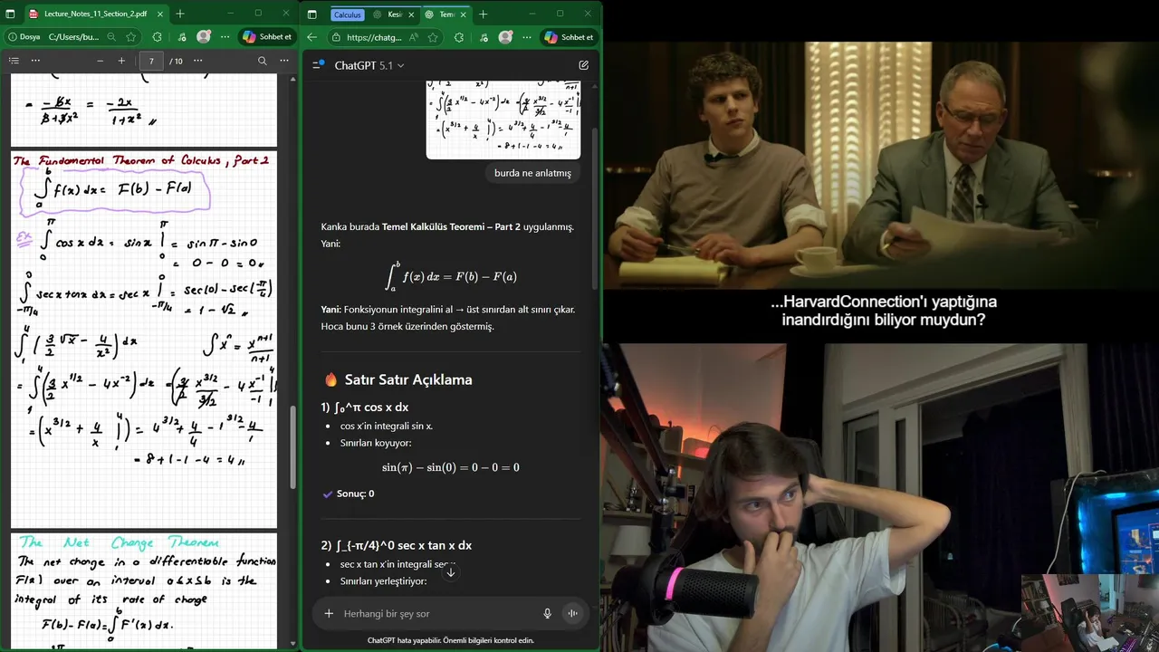Close the 'Kesir' tab
Screen dimensions: 1159x652
[411, 14]
